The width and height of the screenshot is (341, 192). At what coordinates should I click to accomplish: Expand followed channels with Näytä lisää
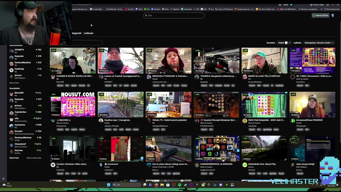coord(14,83)
